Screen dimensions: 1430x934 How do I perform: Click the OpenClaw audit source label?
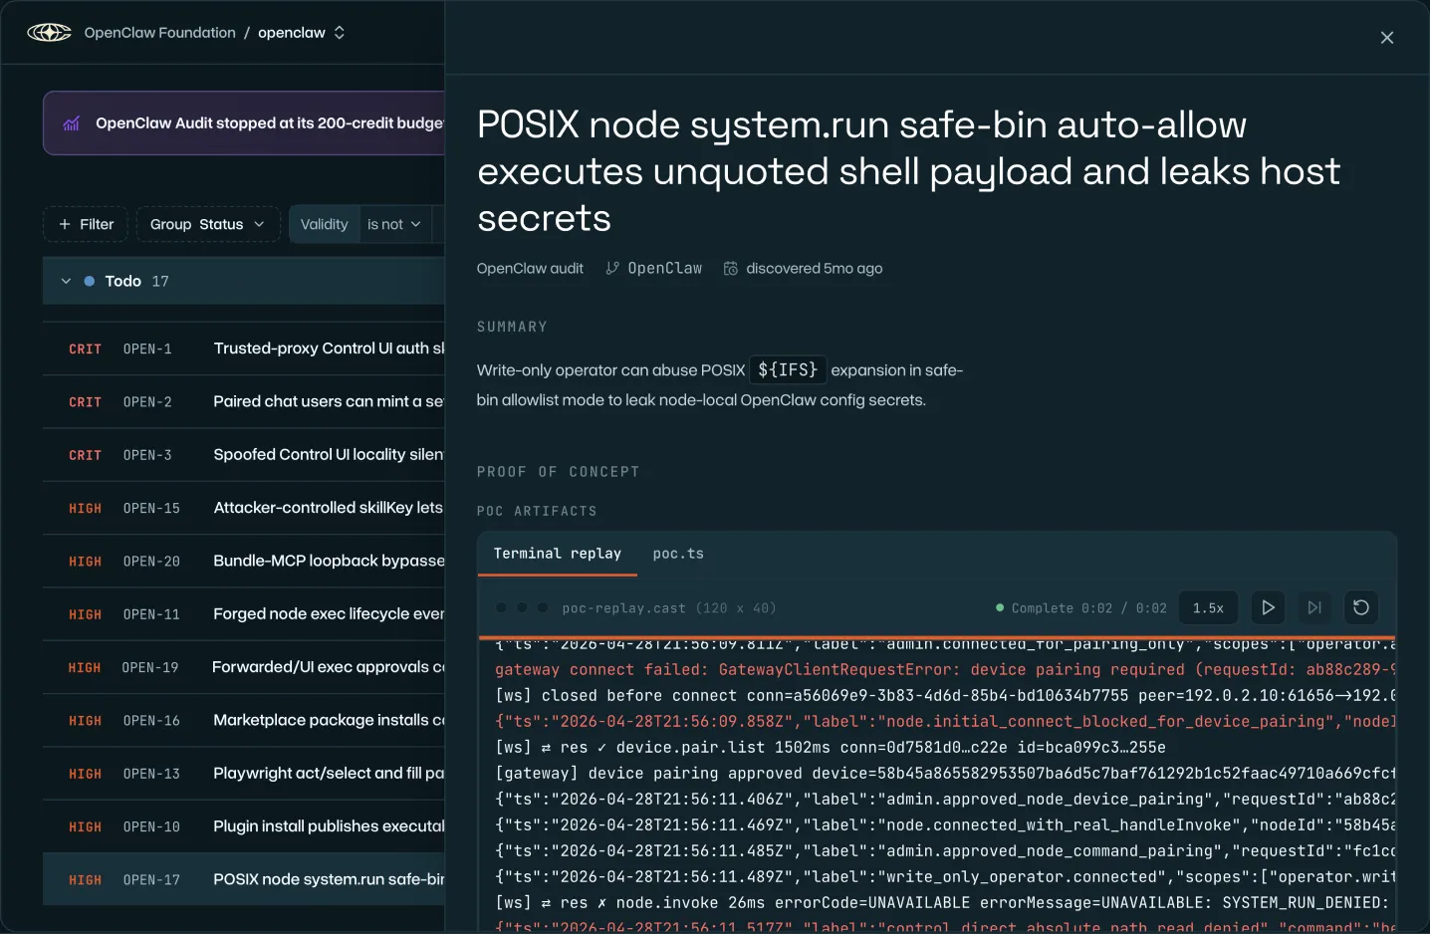tap(530, 268)
